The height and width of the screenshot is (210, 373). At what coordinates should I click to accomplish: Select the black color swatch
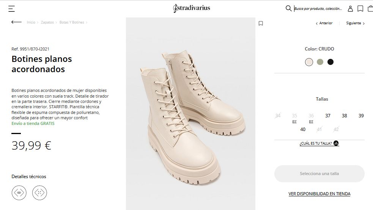pos(331,62)
